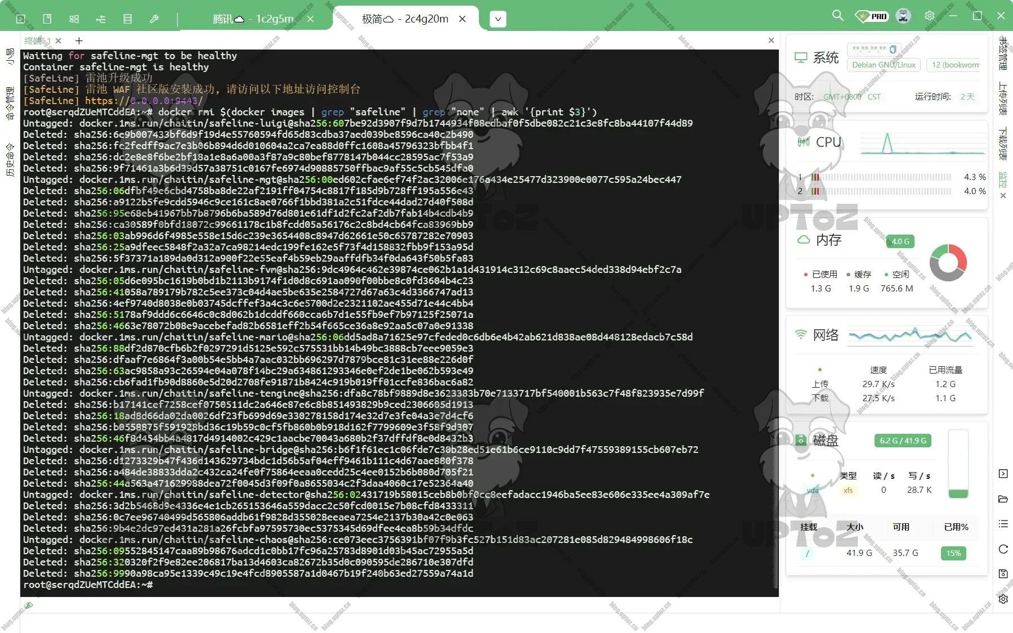Click the terminal arrow icon in right sidebar
The image size is (1013, 633).
tap(1003, 473)
